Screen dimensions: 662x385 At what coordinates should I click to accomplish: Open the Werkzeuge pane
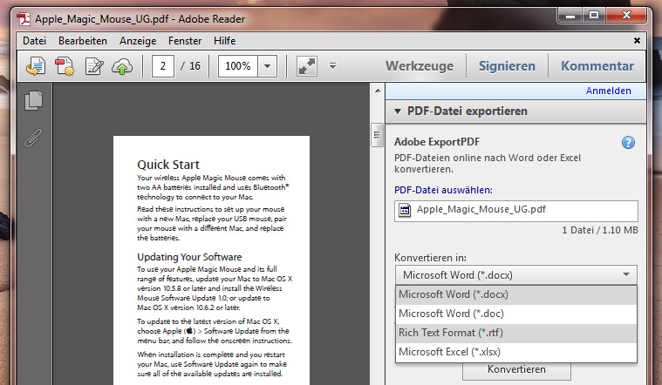pyautogui.click(x=420, y=66)
